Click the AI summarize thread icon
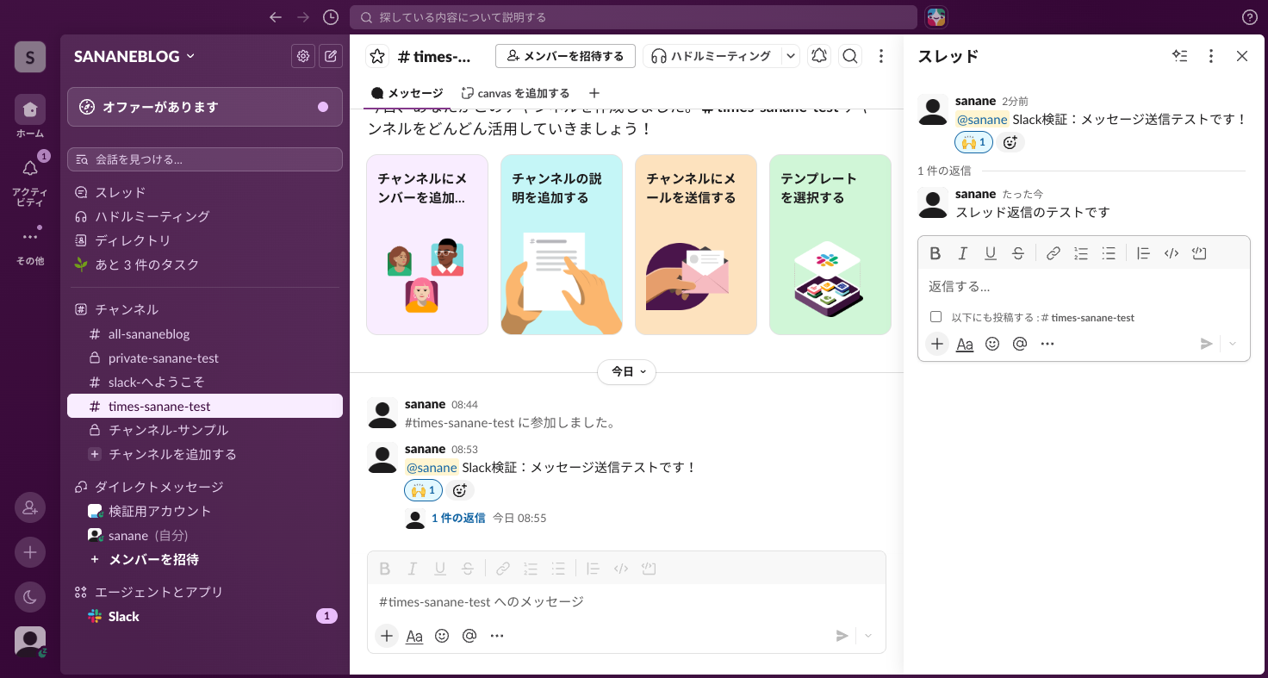 click(1180, 56)
